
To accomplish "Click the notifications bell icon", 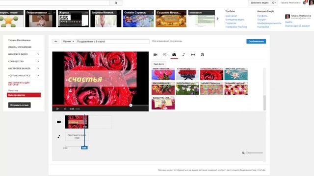I will (x=304, y=2).
